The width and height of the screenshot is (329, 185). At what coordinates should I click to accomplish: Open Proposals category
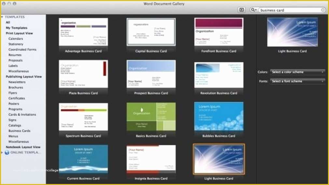tap(15, 60)
